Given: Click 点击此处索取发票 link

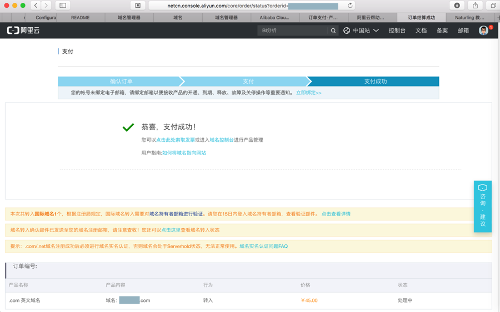Looking at the screenshot, I should coord(176,140).
